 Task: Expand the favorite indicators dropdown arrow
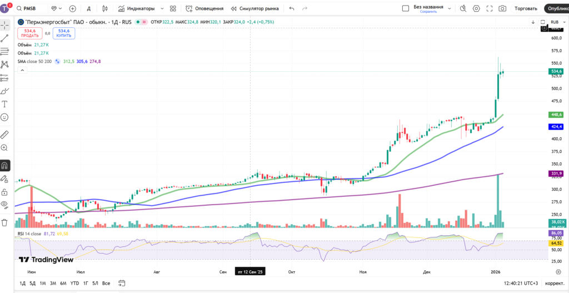click(162, 8)
